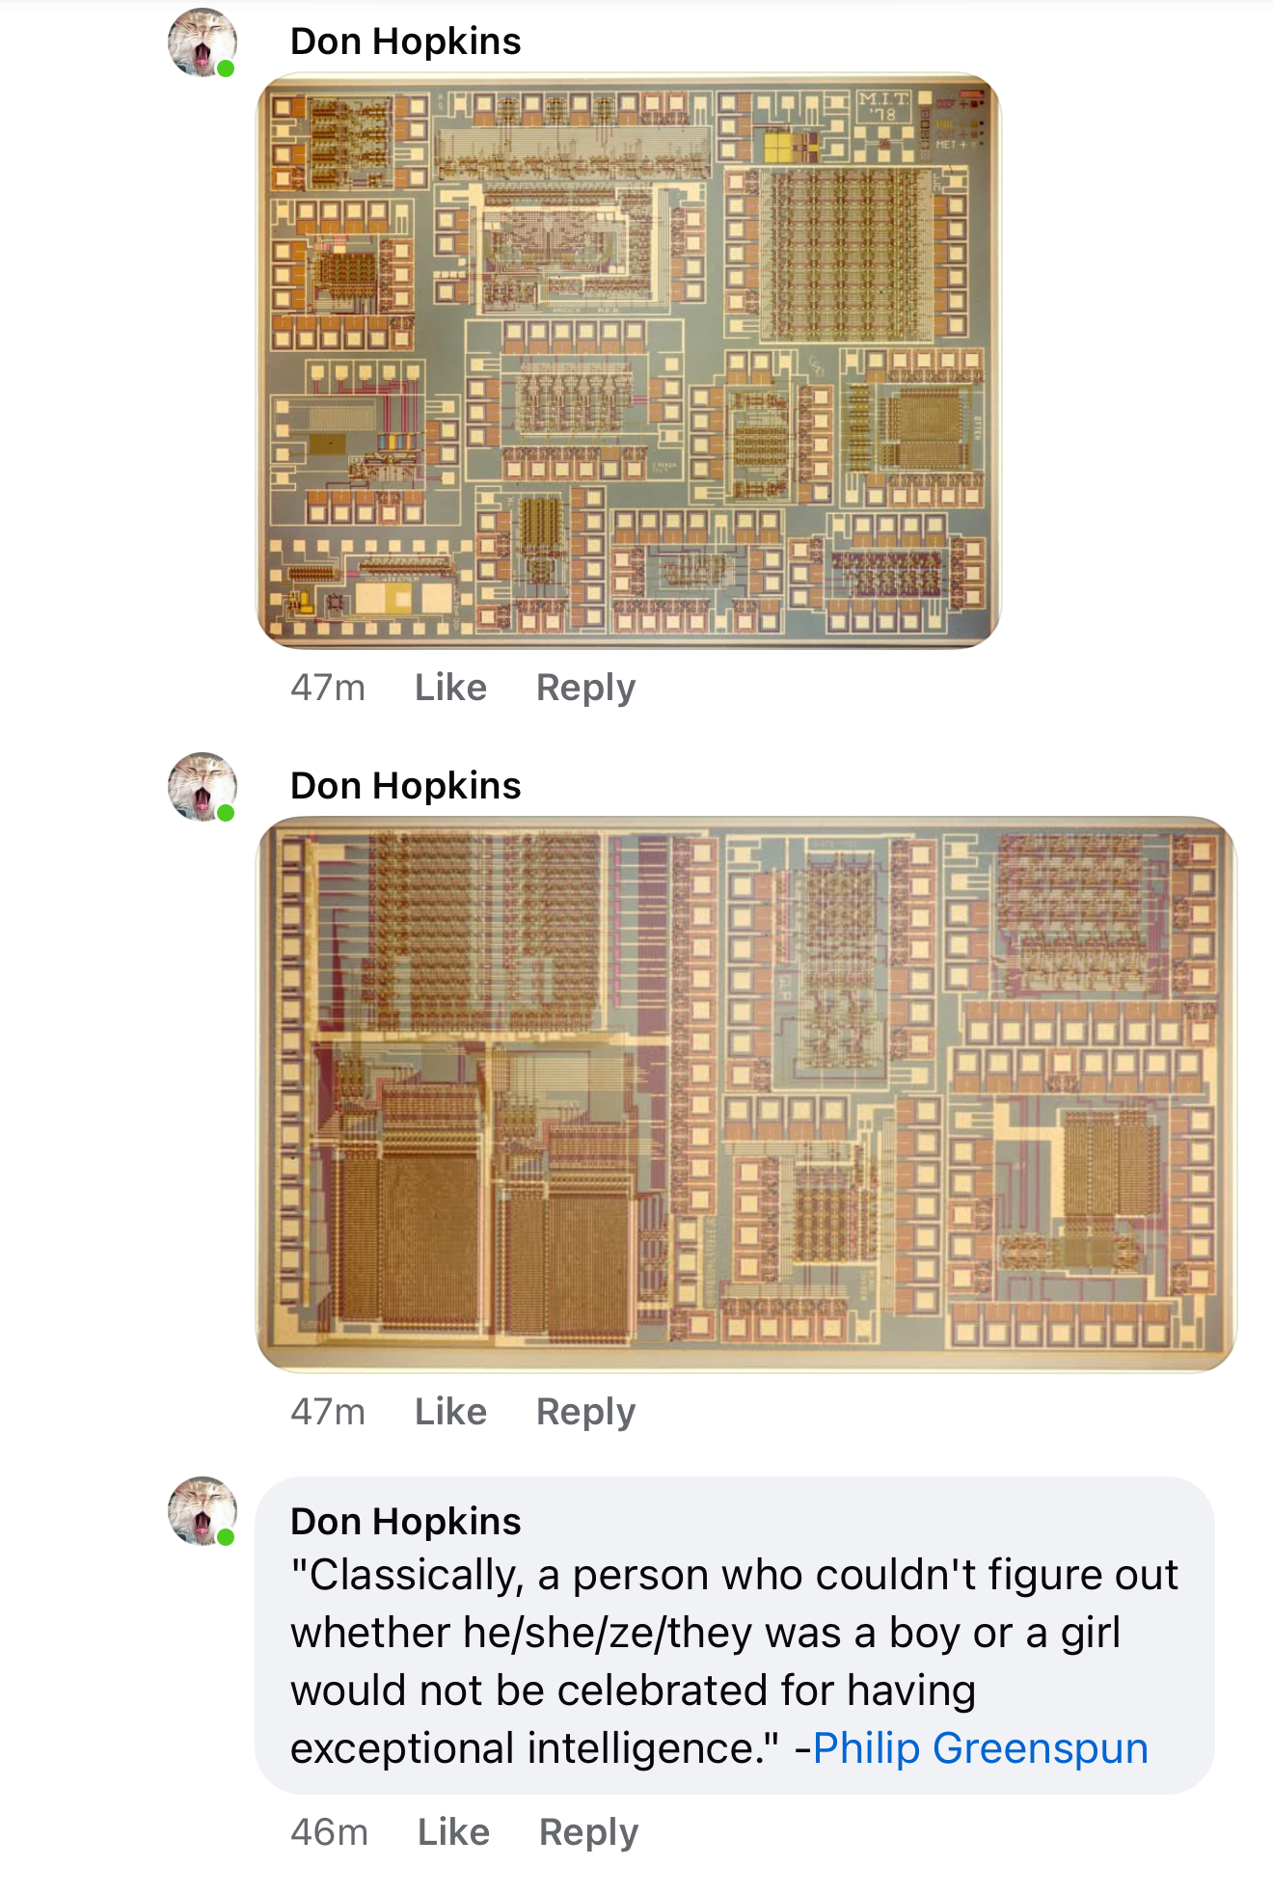This screenshot has height=1894, width=1273.
Task: Open the Philip Greenspun profile link
Action: click(981, 1749)
